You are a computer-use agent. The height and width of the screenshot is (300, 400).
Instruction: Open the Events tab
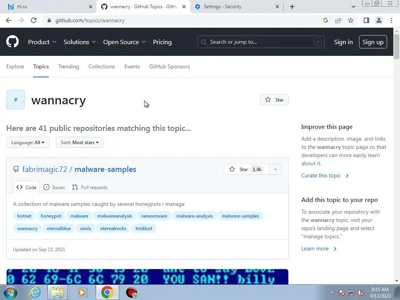pos(132,66)
